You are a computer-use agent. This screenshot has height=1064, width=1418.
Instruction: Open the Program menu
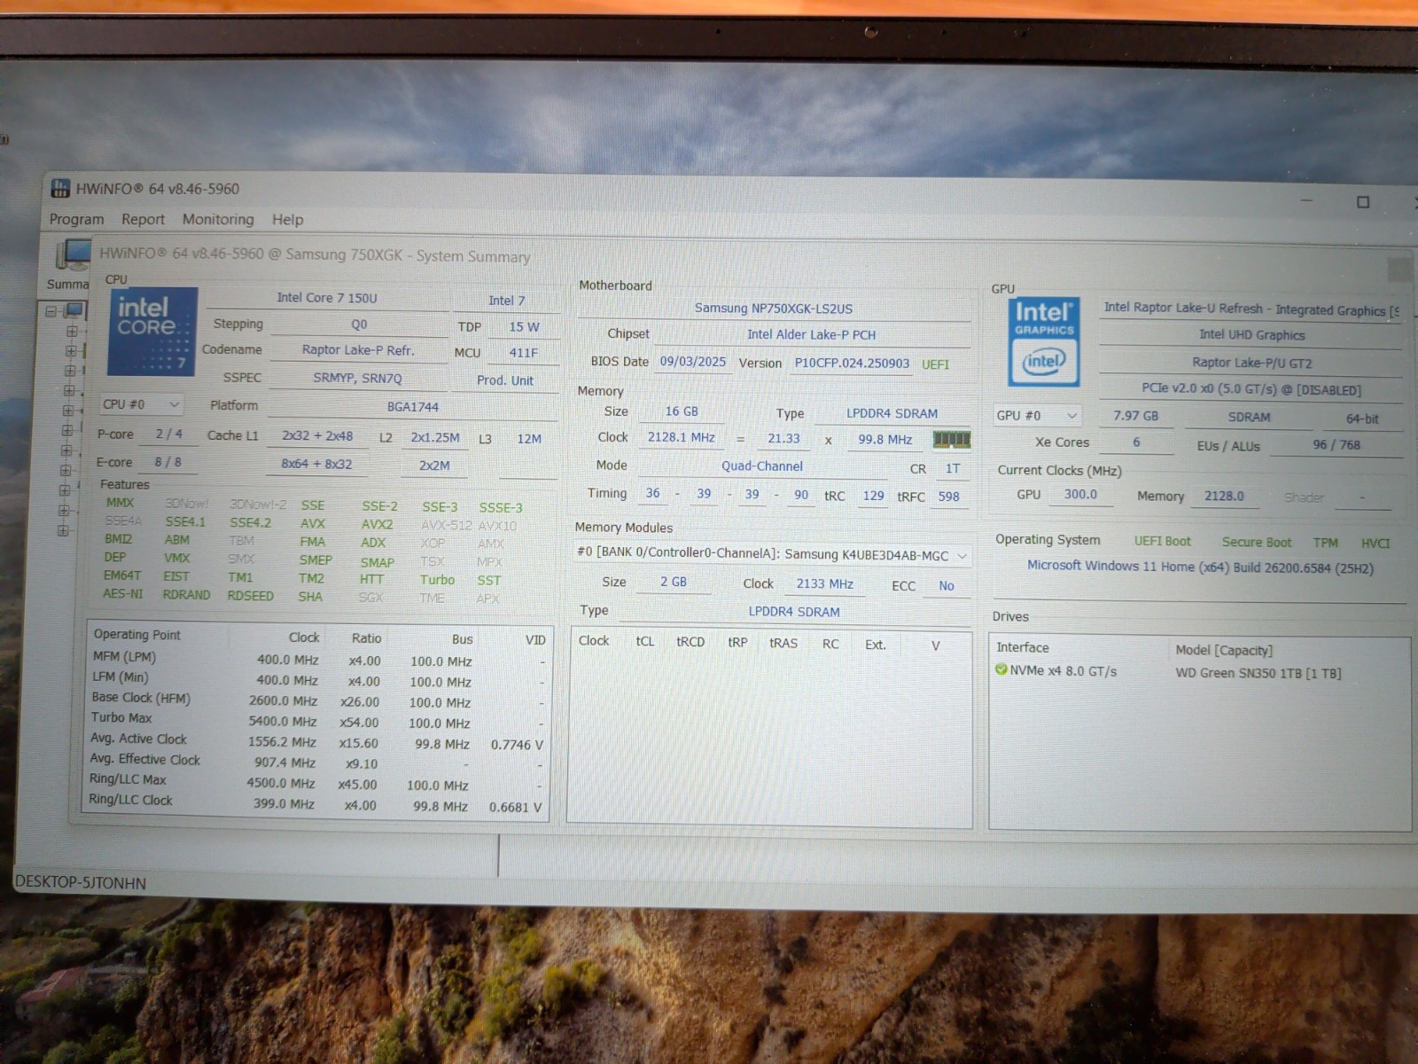click(x=76, y=219)
